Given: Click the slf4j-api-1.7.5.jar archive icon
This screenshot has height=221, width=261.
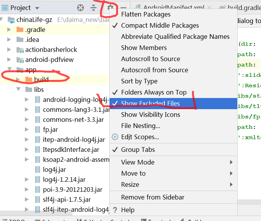Looking at the screenshot, I should tap(38, 199).
